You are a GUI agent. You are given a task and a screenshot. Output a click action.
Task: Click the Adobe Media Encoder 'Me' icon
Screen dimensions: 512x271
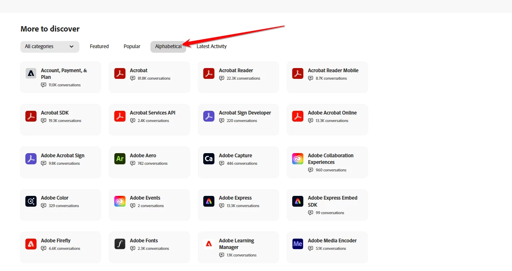(x=298, y=244)
